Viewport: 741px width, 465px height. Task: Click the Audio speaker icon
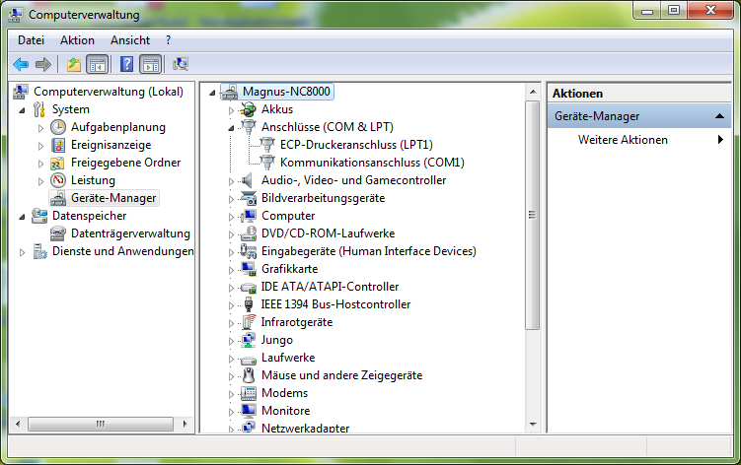pos(247,180)
